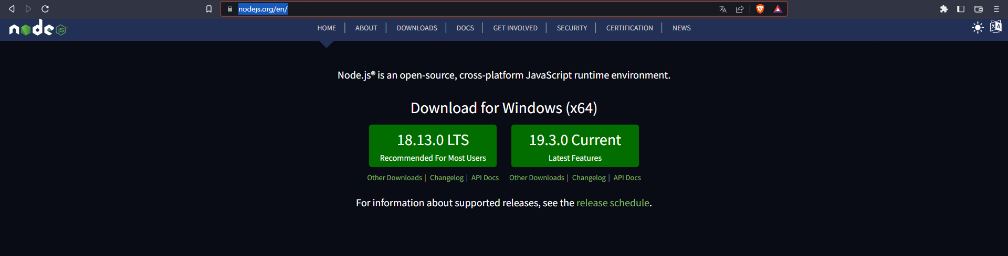Open Other Downloads under 19.3.0 Current
Viewport: 1008px width, 256px height.
(537, 178)
